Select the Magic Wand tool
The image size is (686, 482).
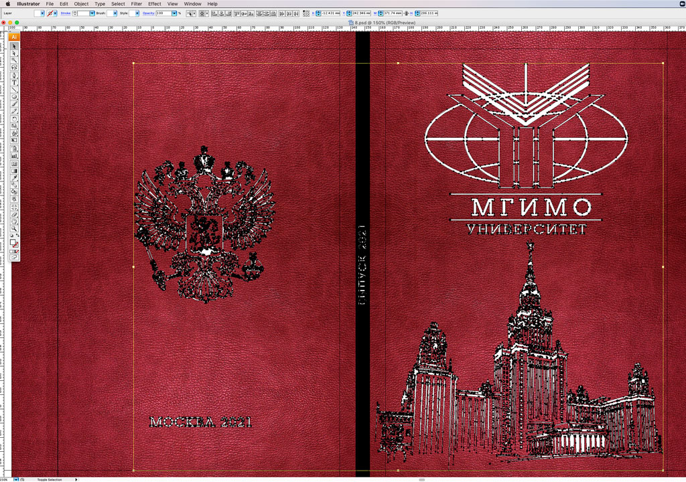pos(14,60)
